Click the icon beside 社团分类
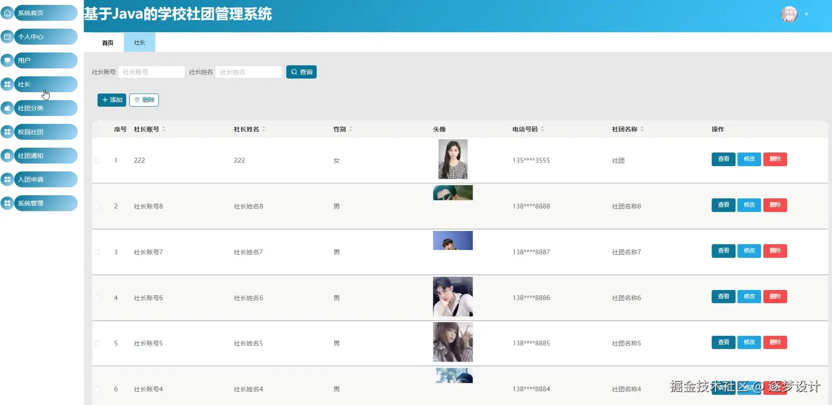Image resolution: width=832 pixels, height=405 pixels. point(7,108)
